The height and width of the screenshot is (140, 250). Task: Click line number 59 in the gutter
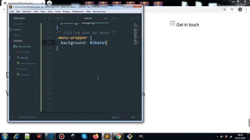(x=49, y=43)
